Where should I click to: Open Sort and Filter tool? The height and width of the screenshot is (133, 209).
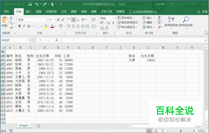tap(171, 21)
